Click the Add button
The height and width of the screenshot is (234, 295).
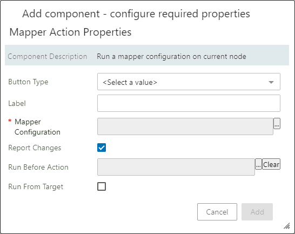click(x=257, y=212)
